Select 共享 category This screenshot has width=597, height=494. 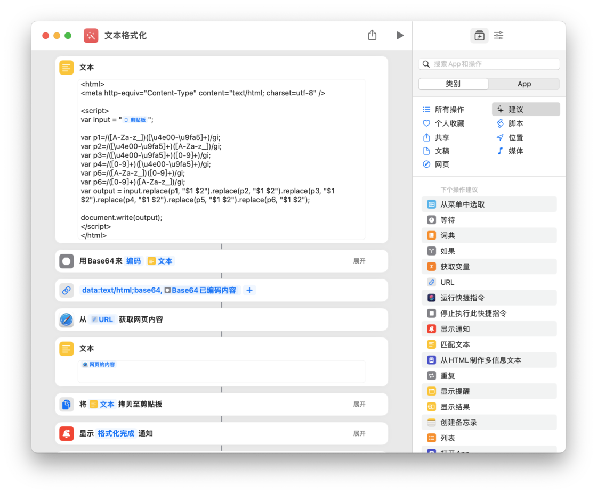click(437, 138)
